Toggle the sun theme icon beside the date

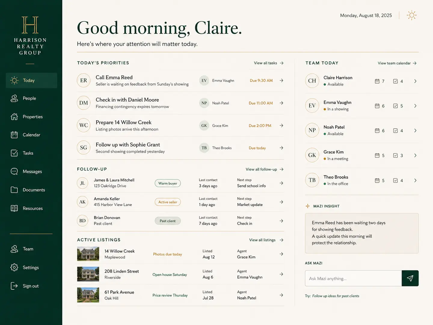tap(412, 15)
